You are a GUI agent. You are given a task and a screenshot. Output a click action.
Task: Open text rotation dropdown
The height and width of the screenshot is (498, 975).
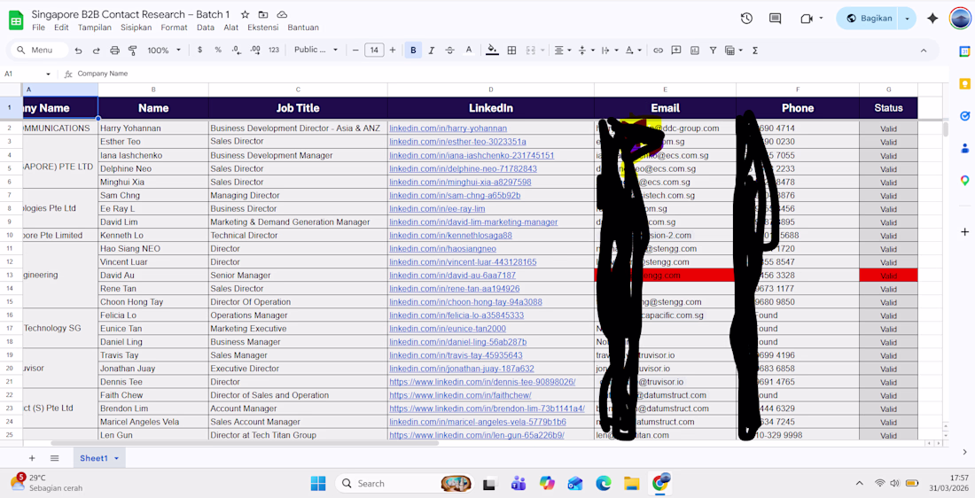pyautogui.click(x=632, y=51)
